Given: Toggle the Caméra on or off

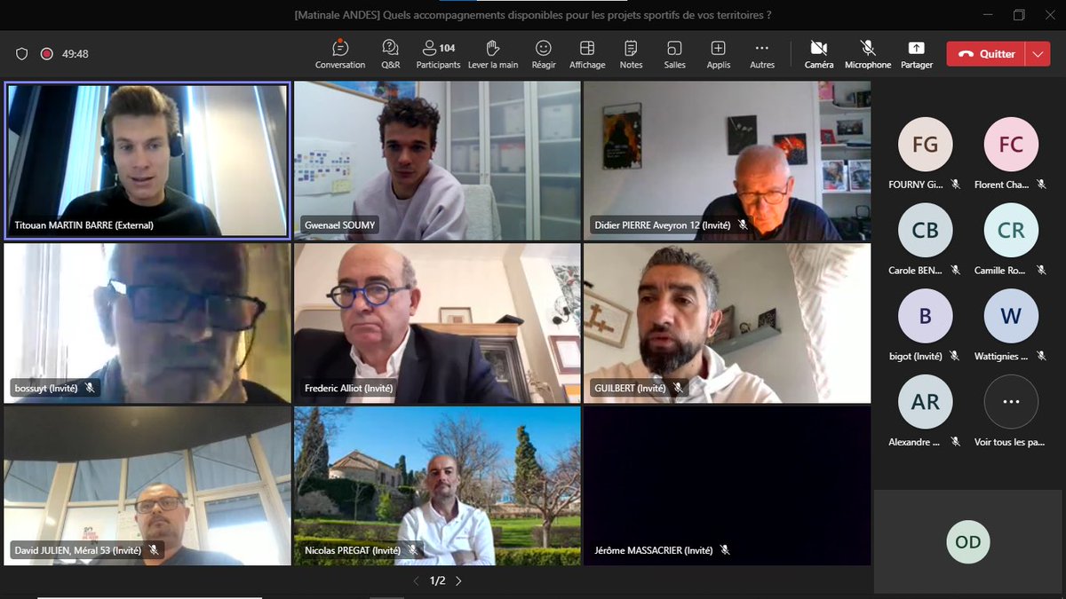Looking at the screenshot, I should click(x=819, y=54).
